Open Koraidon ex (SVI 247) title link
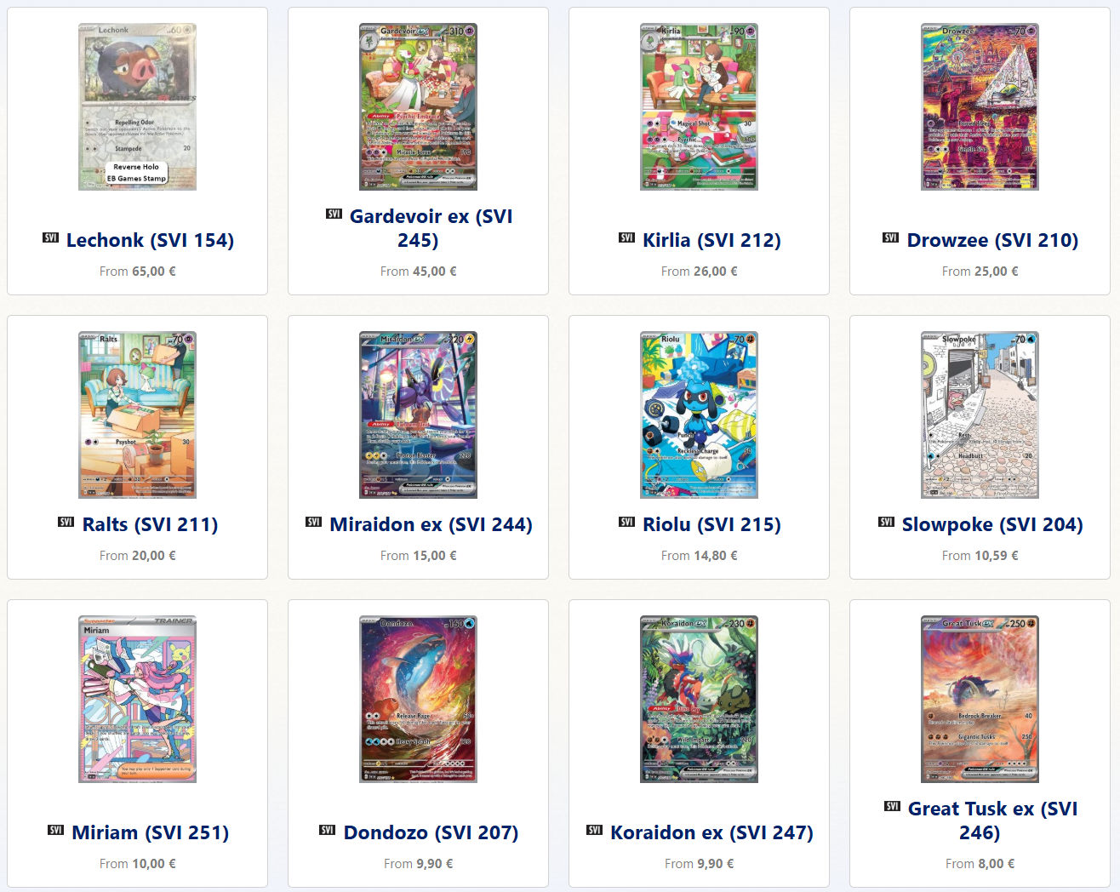This screenshot has width=1120, height=892. pos(711,832)
